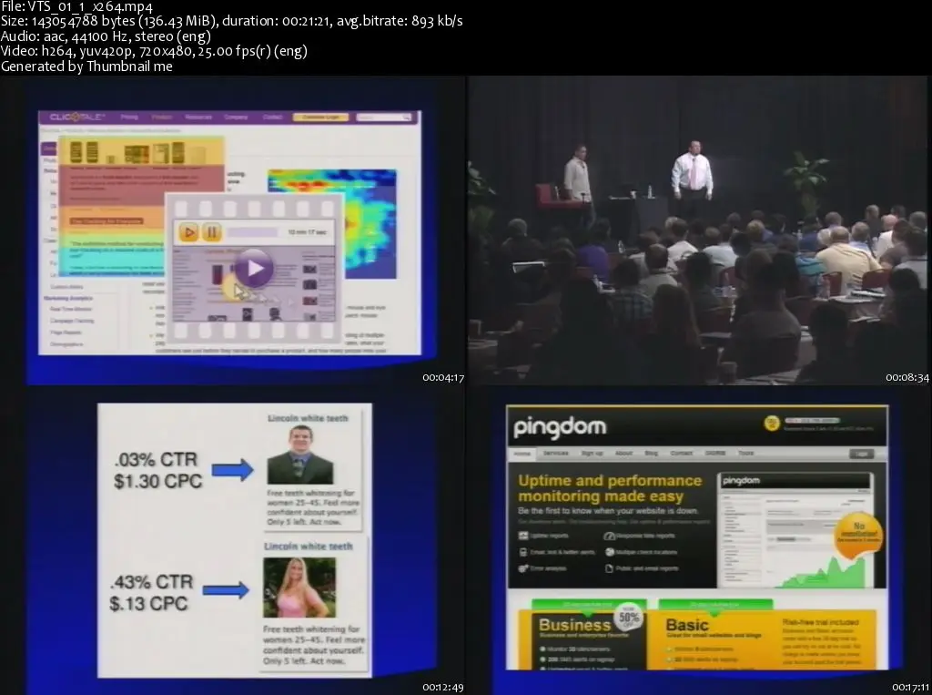Click the orange 'No installation' bubble badge

857,536
